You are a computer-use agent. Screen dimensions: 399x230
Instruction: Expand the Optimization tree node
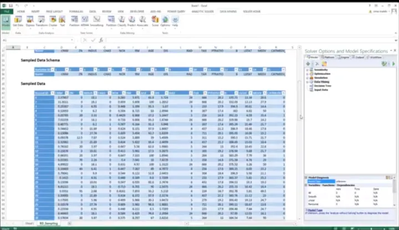pyautogui.click(x=307, y=74)
